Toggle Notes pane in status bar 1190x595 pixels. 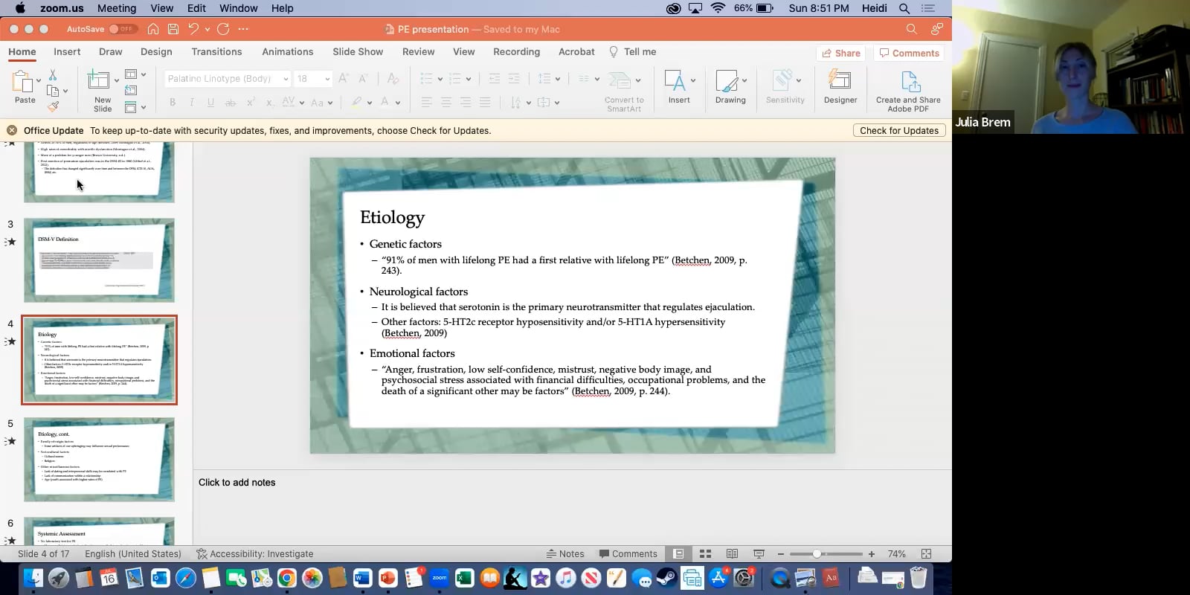[565, 554]
